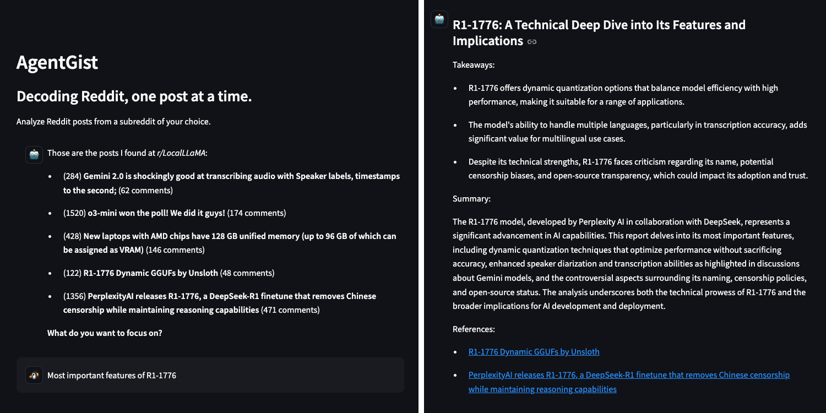
Task: Click the 'Decoding Reddit, one post at a time.' subtitle
Action: [134, 96]
